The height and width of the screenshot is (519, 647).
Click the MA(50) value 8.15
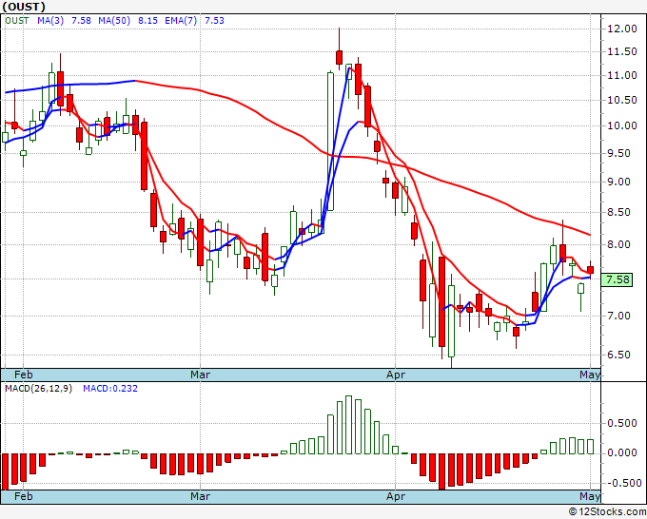coord(147,21)
